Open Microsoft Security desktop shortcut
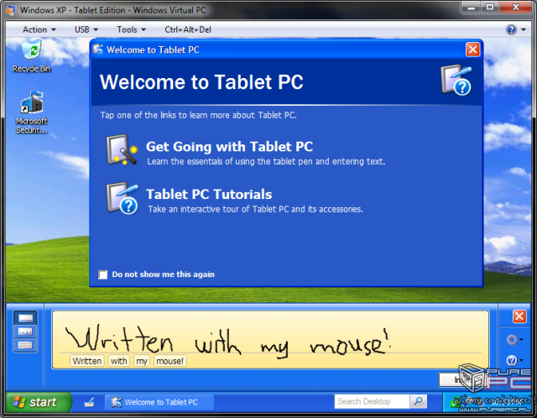Screen dimensions: 537x418 32,113
